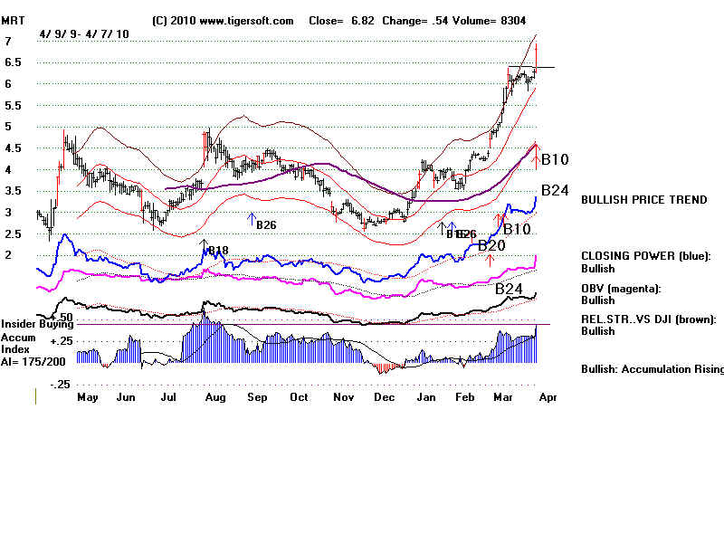Select Bullish under CLOSING POWER
The height and width of the screenshot is (543, 724).
(598, 269)
